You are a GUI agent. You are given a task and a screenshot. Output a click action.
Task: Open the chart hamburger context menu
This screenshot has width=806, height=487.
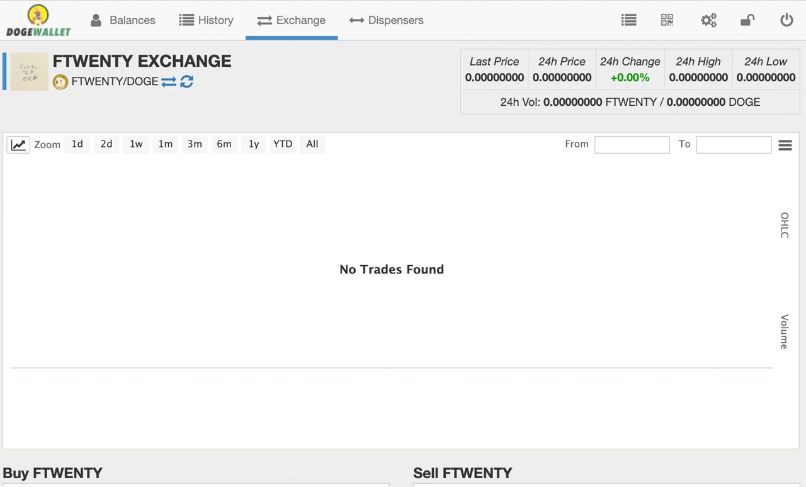[785, 146]
